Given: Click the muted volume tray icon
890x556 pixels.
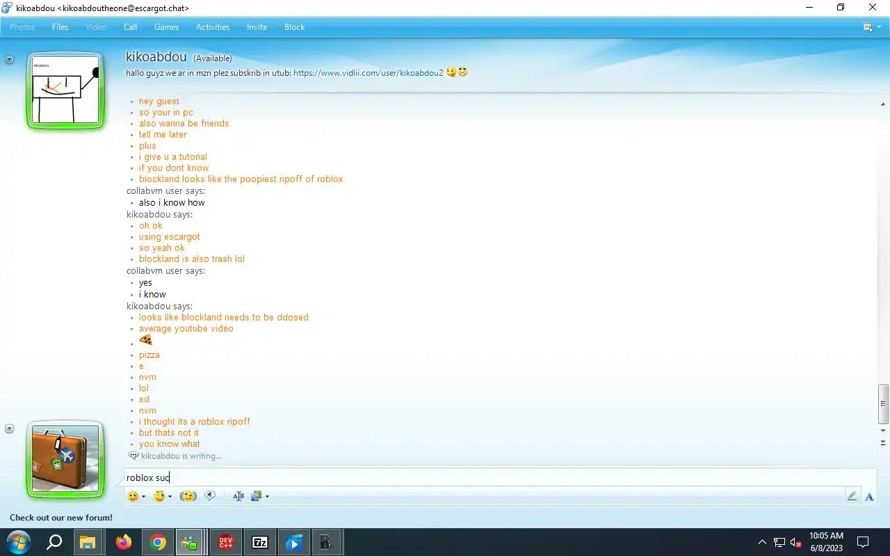Looking at the screenshot, I should (796, 543).
